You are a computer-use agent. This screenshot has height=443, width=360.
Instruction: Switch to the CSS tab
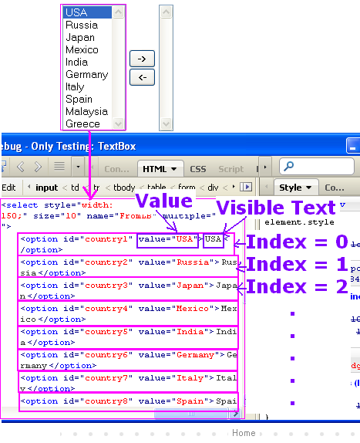(x=198, y=169)
